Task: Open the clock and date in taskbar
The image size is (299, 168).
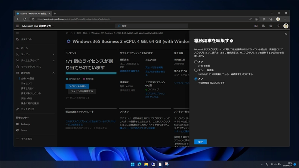Action: [x=288, y=164]
